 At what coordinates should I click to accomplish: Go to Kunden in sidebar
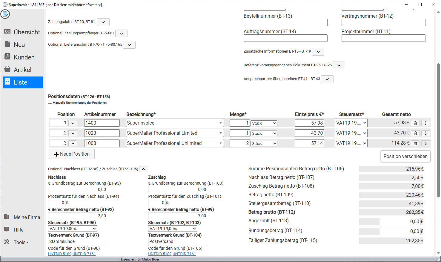pyautogui.click(x=24, y=57)
